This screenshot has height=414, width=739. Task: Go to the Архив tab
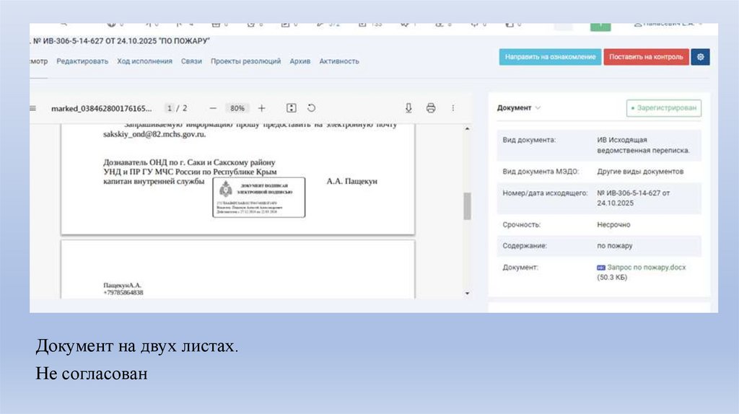299,61
